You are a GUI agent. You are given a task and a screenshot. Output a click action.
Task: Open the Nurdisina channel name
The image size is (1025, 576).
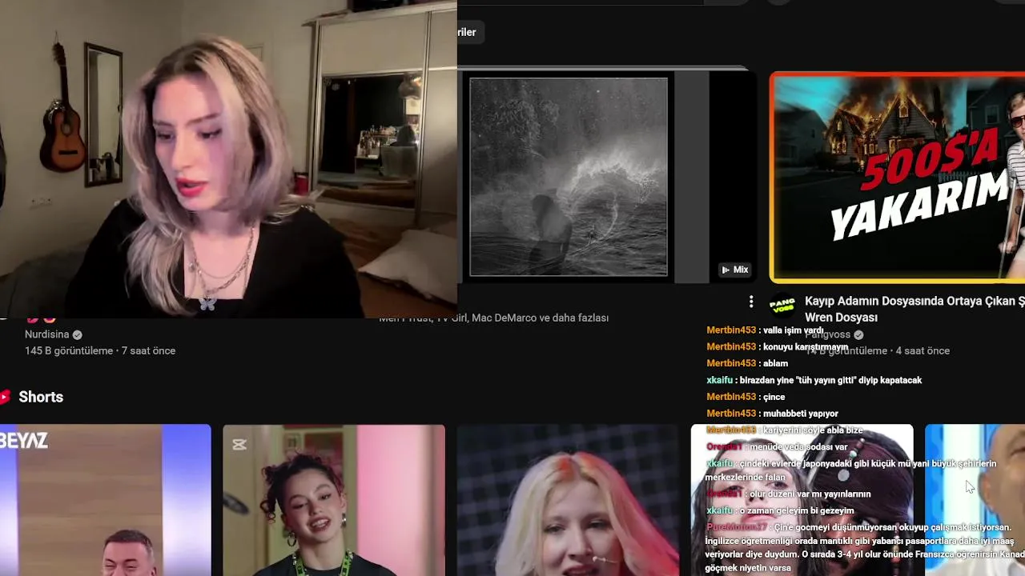(46, 334)
